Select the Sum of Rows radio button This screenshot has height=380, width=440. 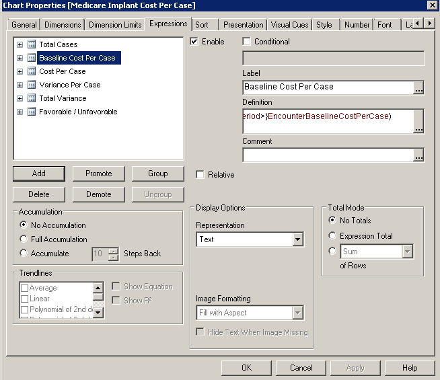332,251
